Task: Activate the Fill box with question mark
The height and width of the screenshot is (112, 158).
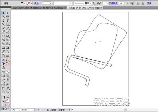Action: [x=4, y=97]
